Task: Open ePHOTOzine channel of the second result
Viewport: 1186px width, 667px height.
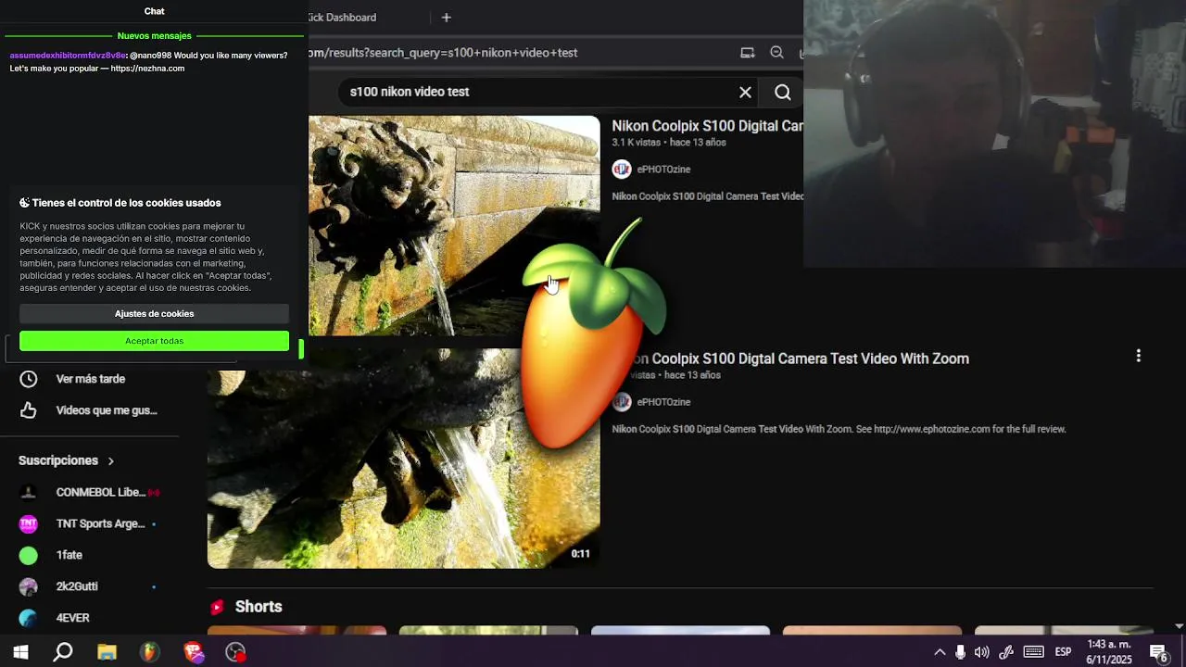Action: coord(663,402)
